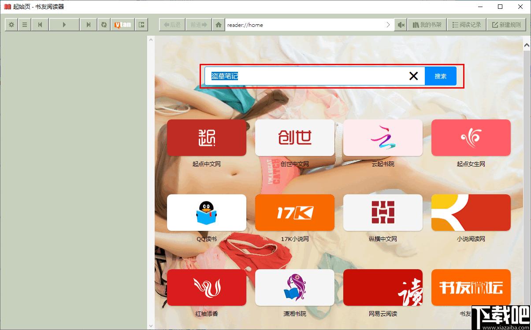Go to previous chapter button
The width and height of the screenshot is (531, 330).
click(x=40, y=25)
